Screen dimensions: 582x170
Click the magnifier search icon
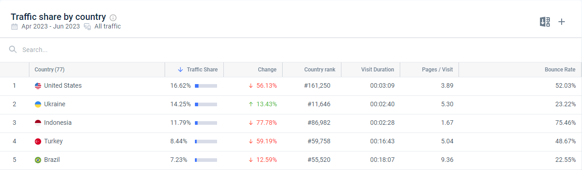tap(13, 49)
